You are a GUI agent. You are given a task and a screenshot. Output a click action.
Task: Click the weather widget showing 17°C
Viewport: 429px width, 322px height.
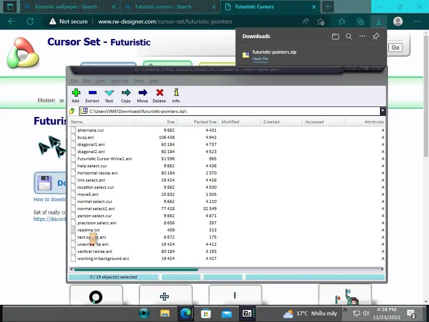tap(310, 314)
